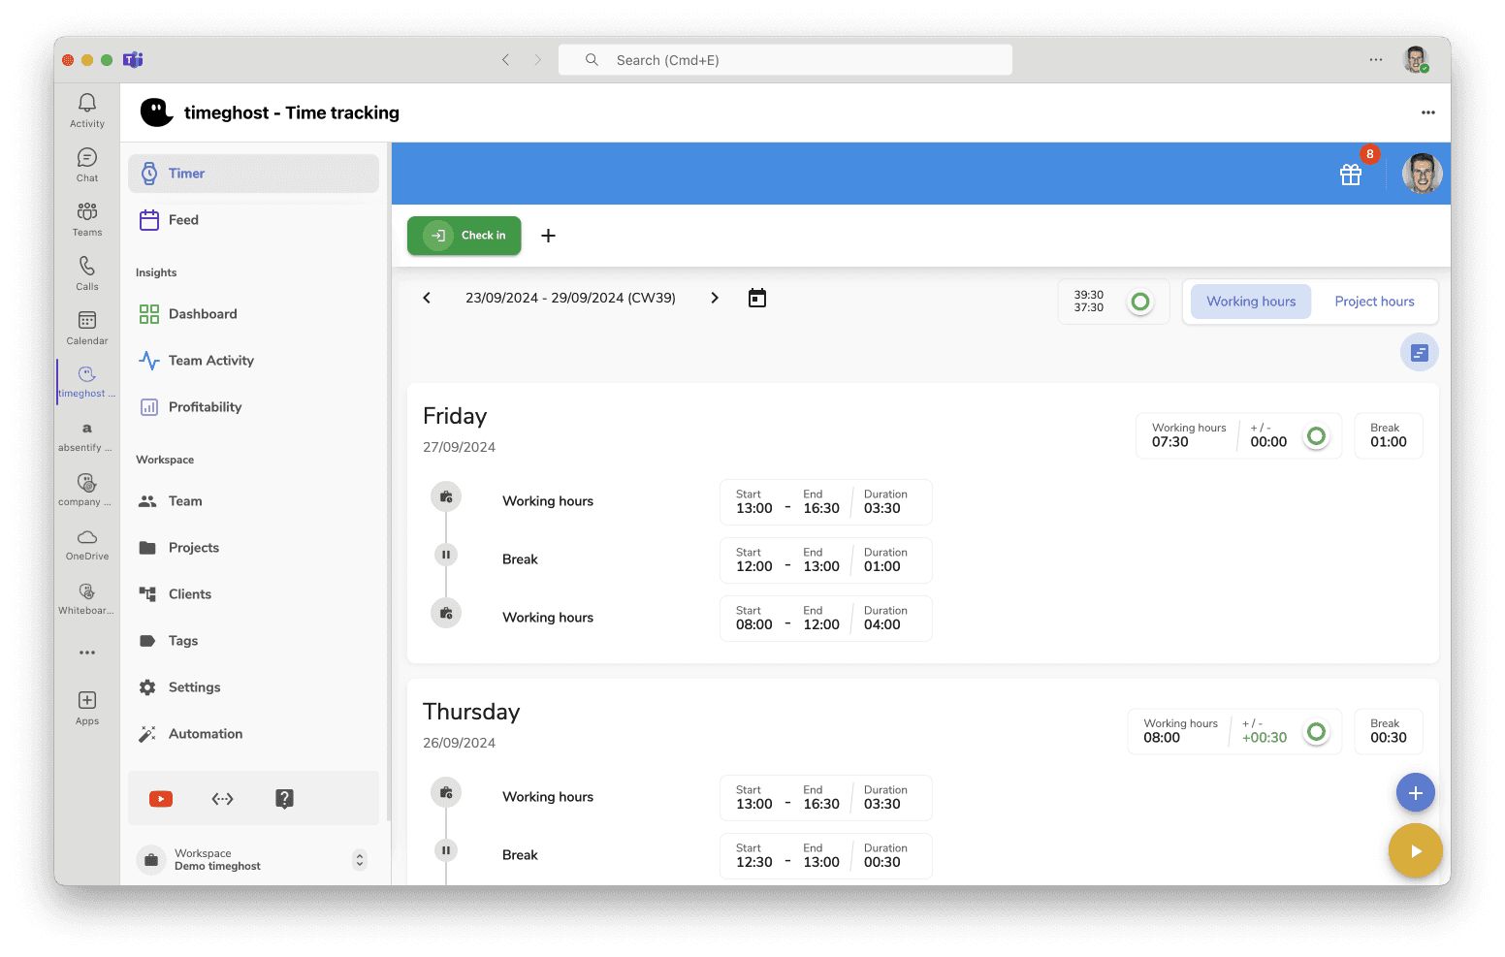
Task: Open the Automation settings
Action: [205, 733]
